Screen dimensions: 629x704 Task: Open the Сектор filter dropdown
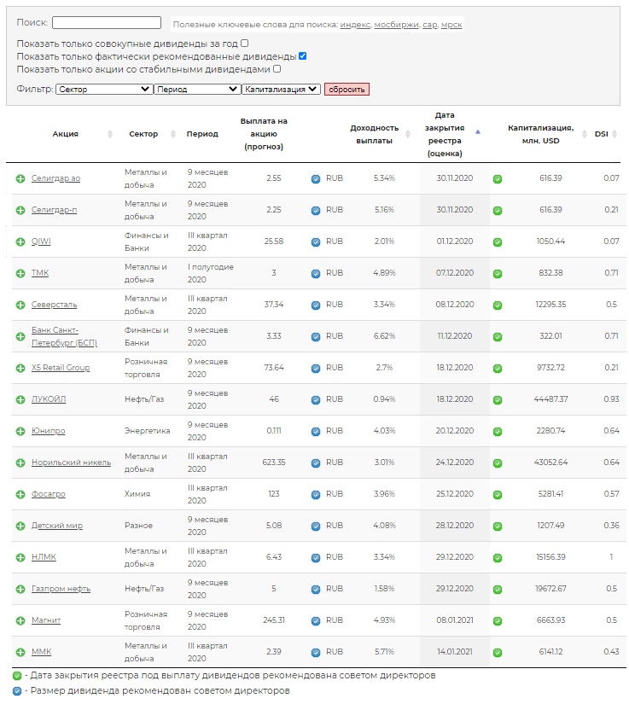103,89
